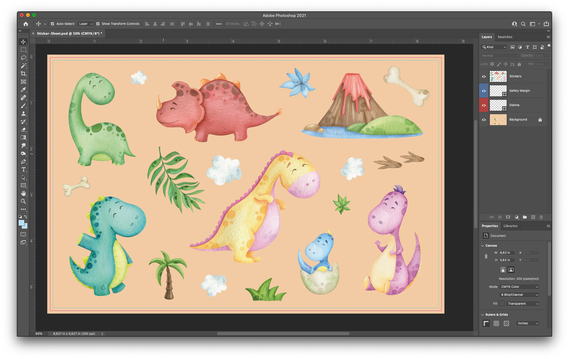Create a new group folder
The width and height of the screenshot is (569, 359).
tap(525, 217)
